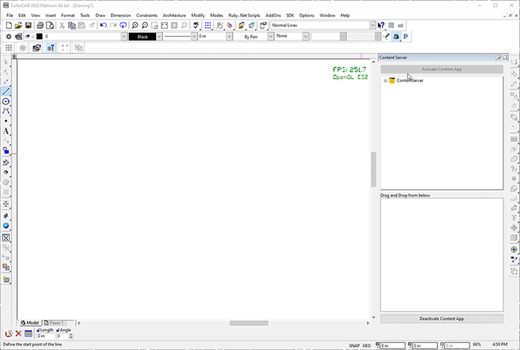Screen dimensions: 520x350
Task: Open the File menu
Action: pos(10,15)
